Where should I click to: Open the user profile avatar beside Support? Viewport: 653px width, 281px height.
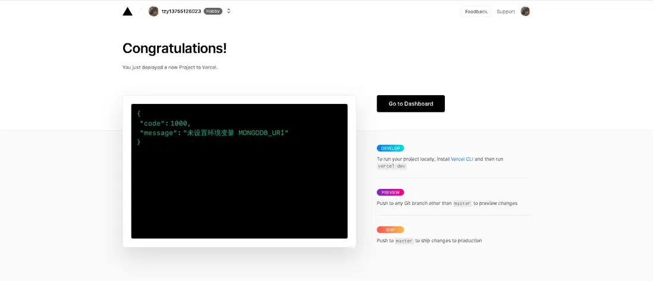click(x=525, y=11)
